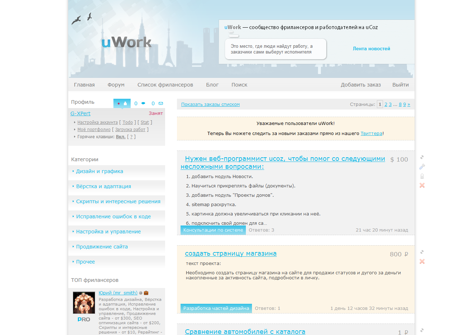Screen dimensions: 472x335
Task: Expand the 'Скрипты и интересные решения' category
Action: pyautogui.click(x=118, y=201)
